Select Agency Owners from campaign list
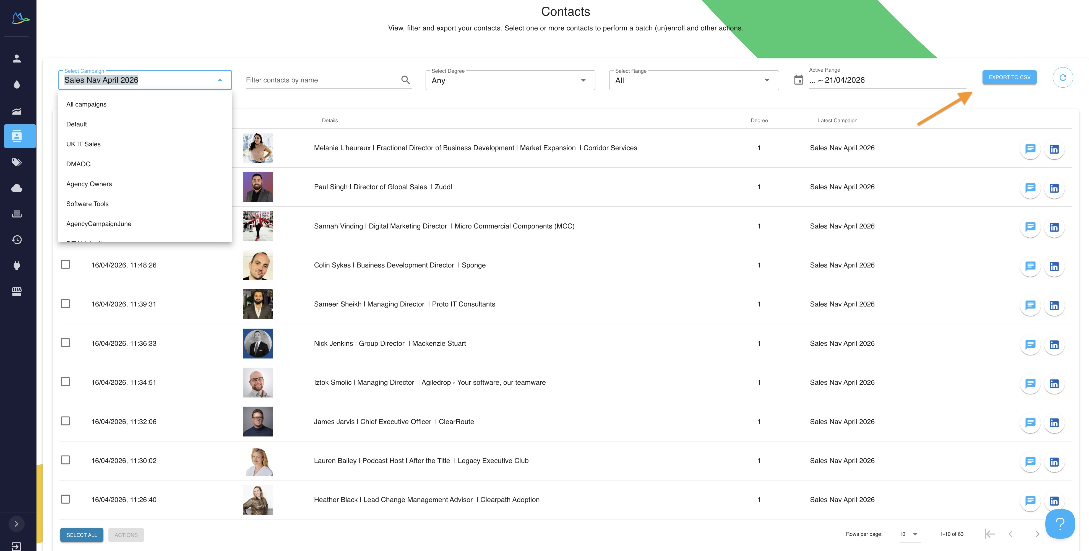 pyautogui.click(x=89, y=184)
